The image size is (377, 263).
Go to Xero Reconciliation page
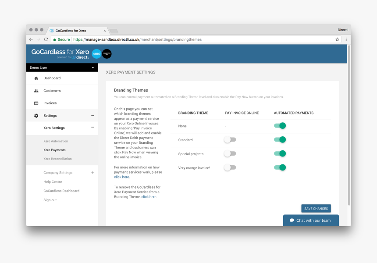point(57,159)
